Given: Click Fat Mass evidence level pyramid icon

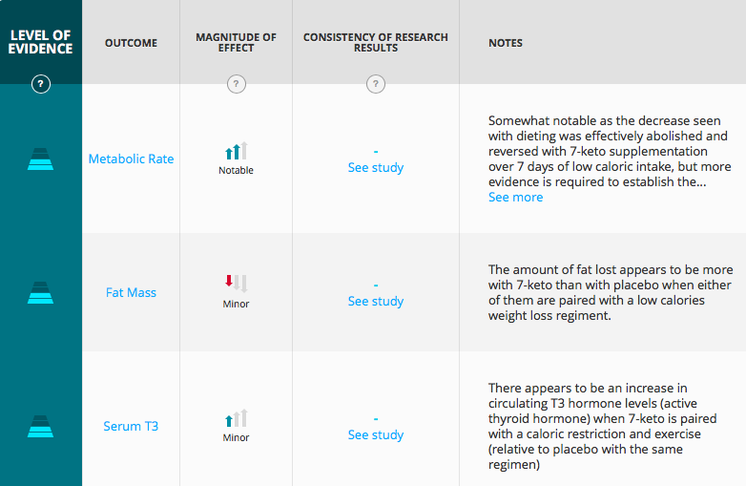Looking at the screenshot, I should point(40,293).
